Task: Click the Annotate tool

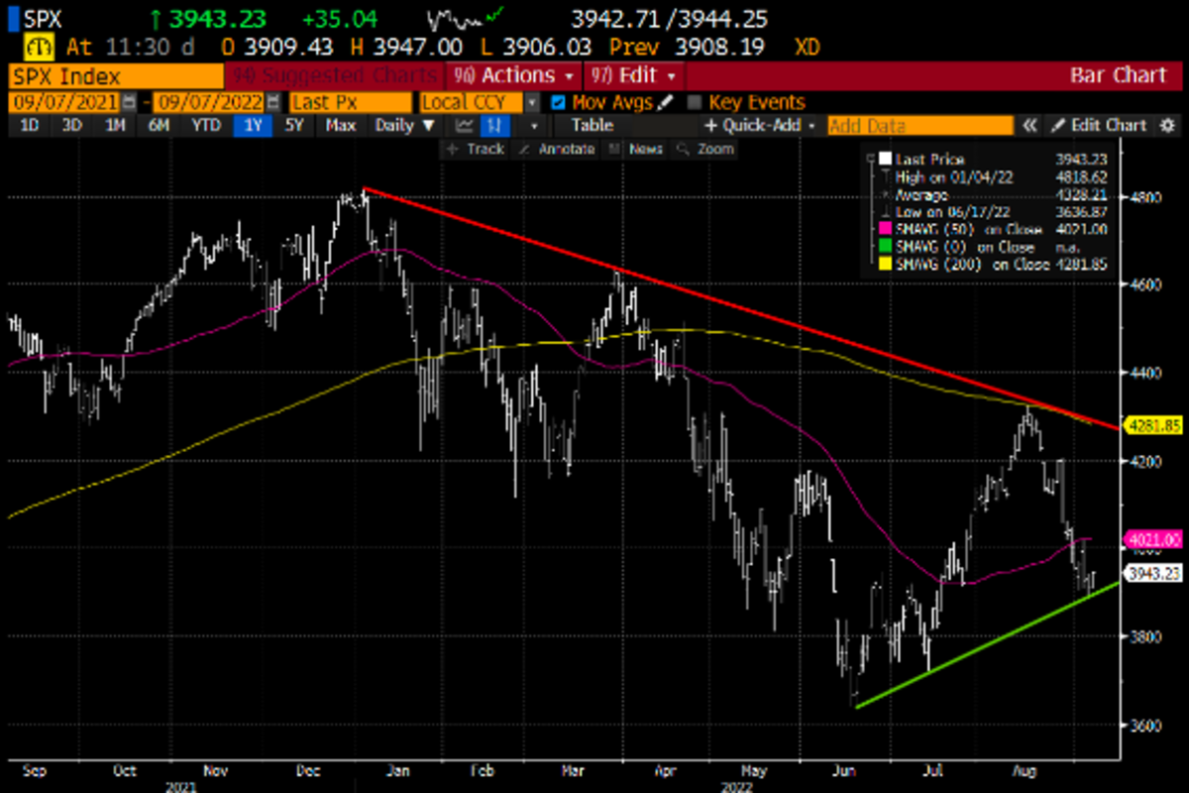Action: pyautogui.click(x=561, y=149)
